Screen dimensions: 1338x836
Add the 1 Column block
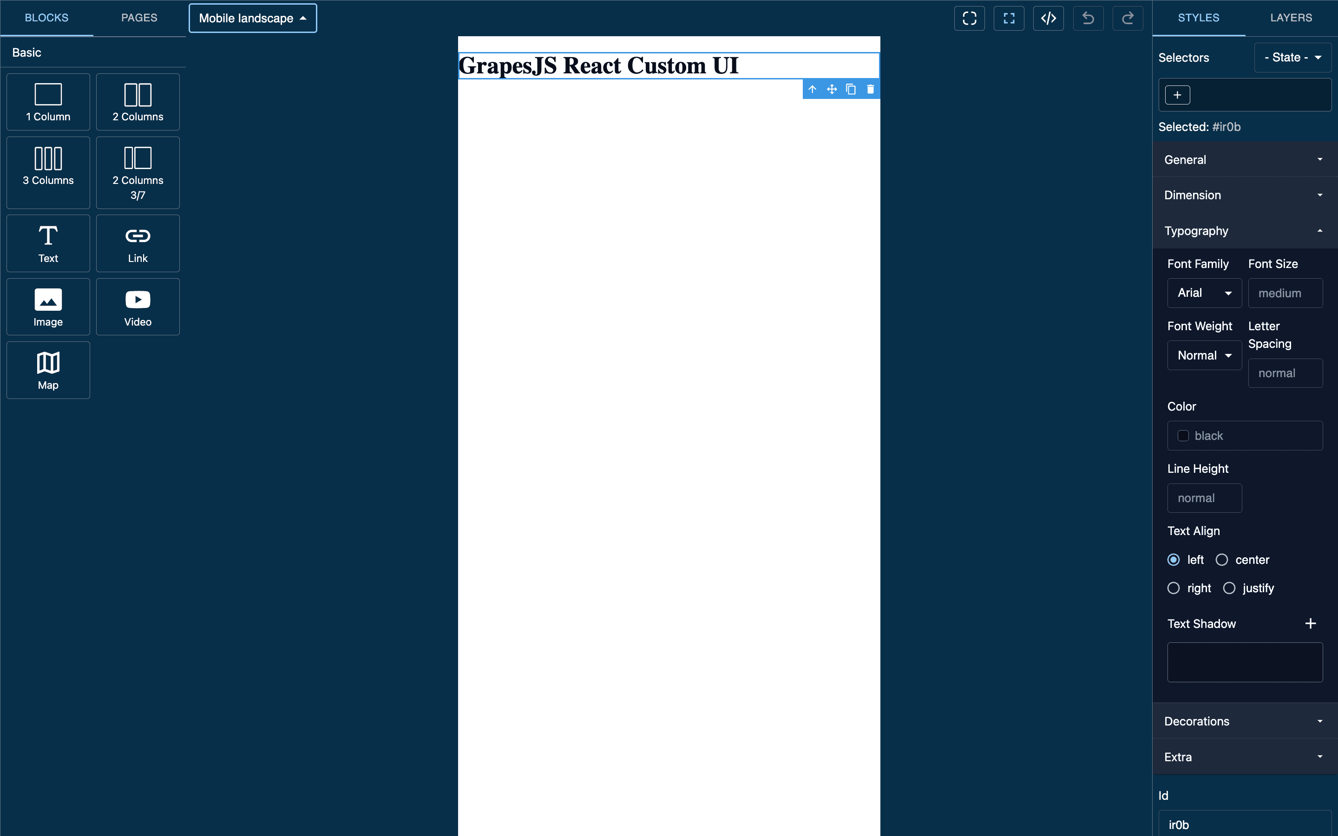(x=48, y=102)
